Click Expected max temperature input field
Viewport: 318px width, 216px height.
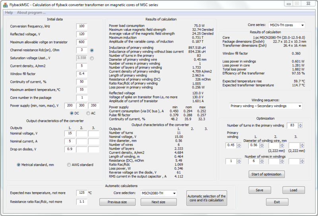click(x=82, y=193)
